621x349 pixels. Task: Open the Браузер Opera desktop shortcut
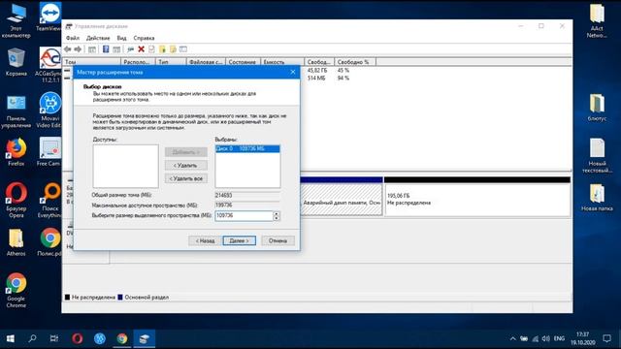coord(16,200)
